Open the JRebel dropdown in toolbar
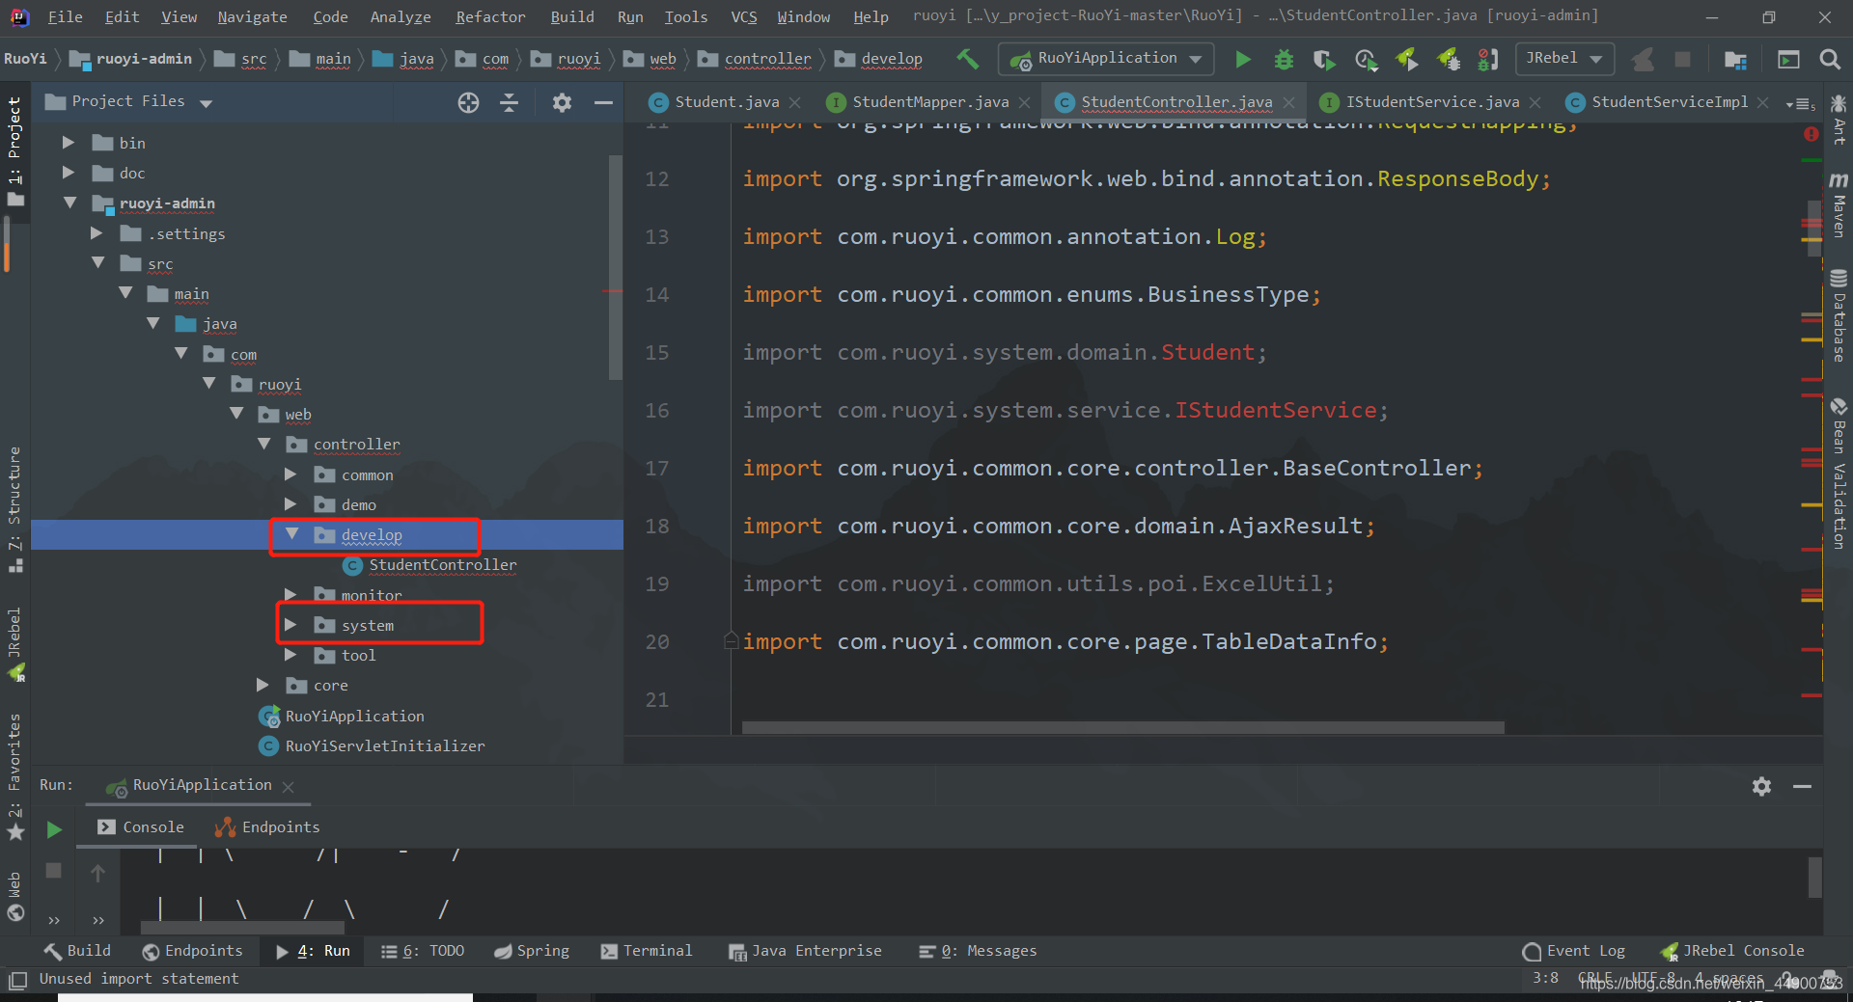 [1564, 59]
